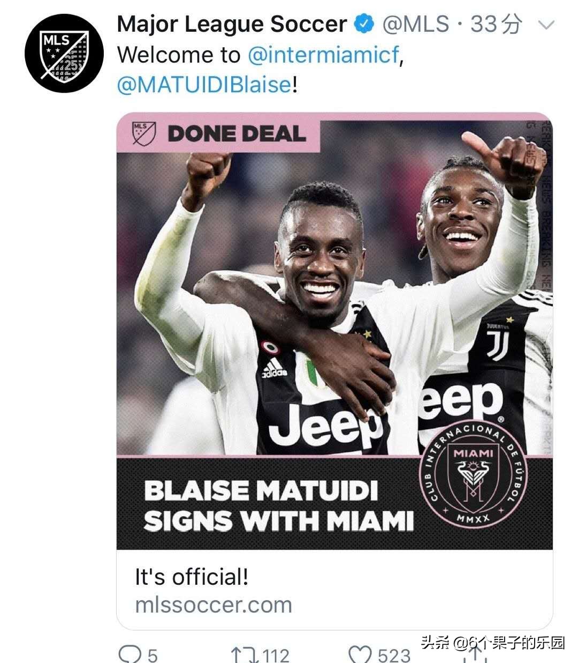The height and width of the screenshot is (663, 578).
Task: Click the blue verified badge
Action: [x=365, y=25]
